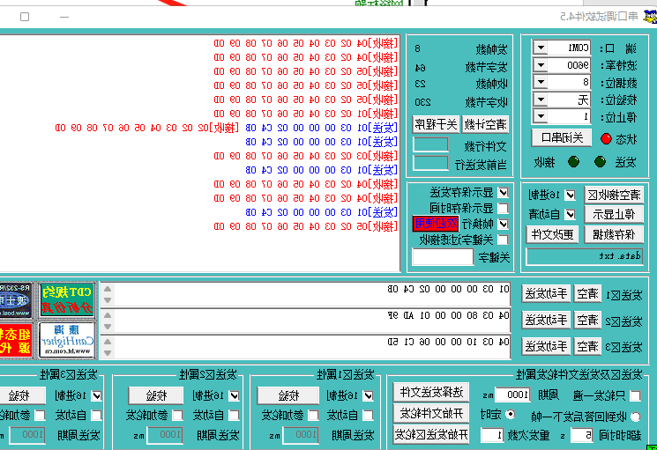Click down arrow of 发送区2 text box scrollbar
This screenshot has width=657, height=450.
[x=108, y=327]
